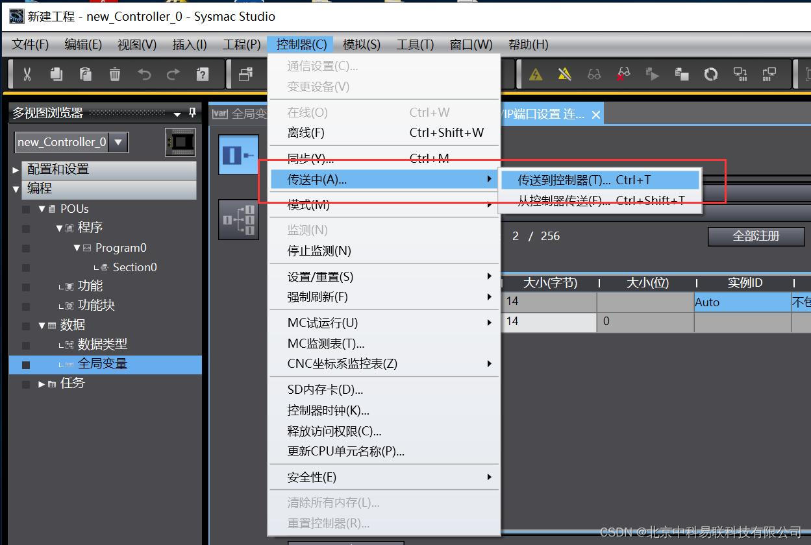Open the 窗口(W) menu
The height and width of the screenshot is (545, 811).
point(471,44)
